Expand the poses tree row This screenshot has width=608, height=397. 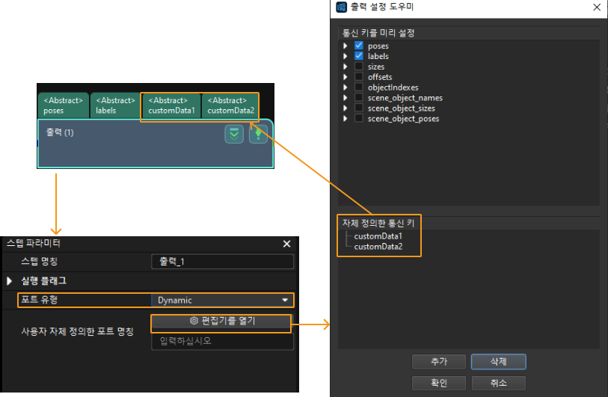tap(345, 46)
